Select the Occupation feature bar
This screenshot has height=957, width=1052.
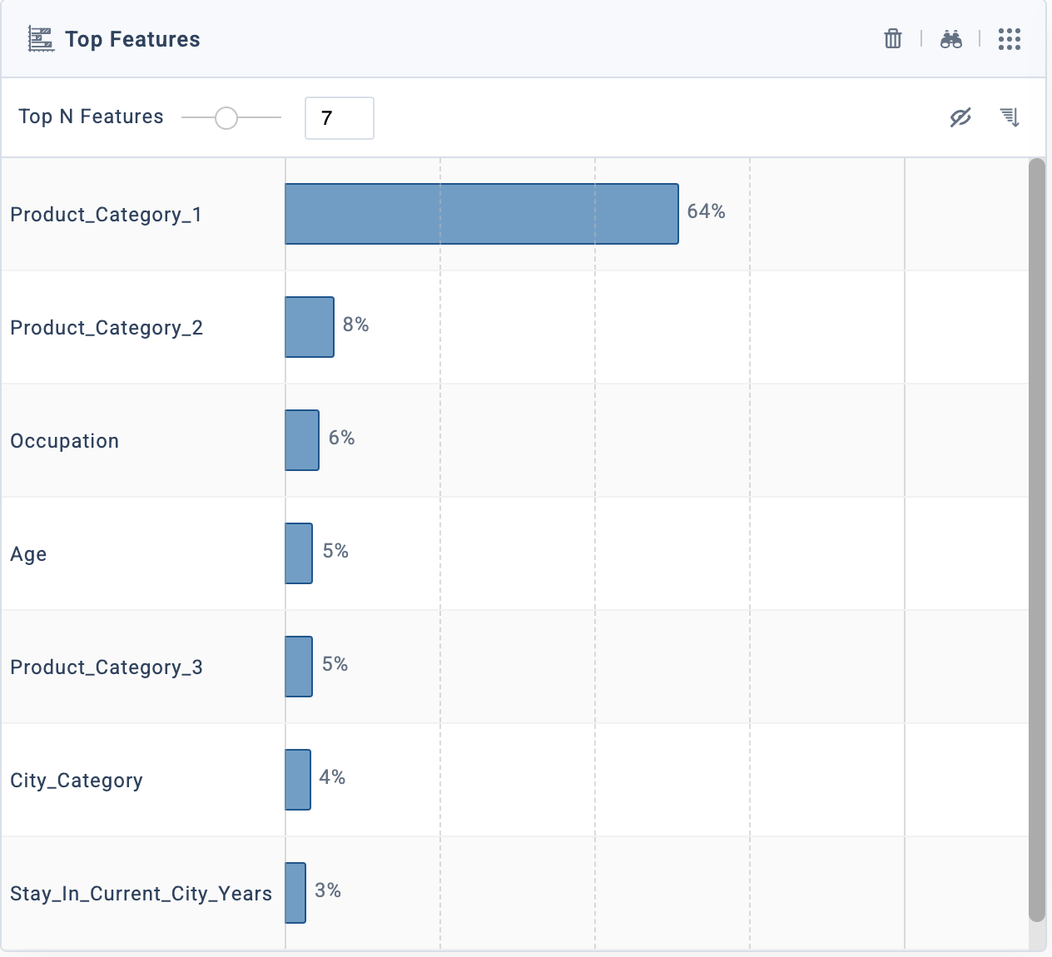(302, 440)
